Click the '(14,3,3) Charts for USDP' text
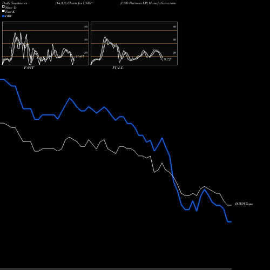This screenshot has height=270, width=270. coord(74,3)
